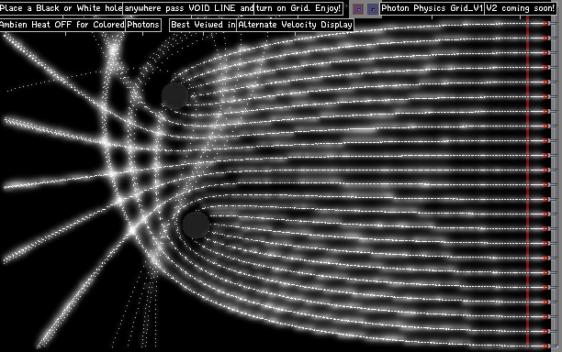Click the 'anywhere pass VOID LINE and' sign
Image resolution: width=562 pixels, height=352 pixels.
tap(189, 8)
